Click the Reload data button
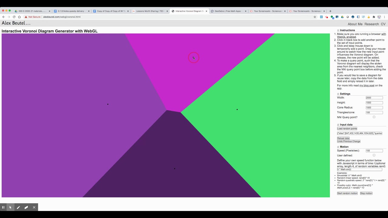Image resolution: width=388 pixels, height=218 pixels. (343, 138)
